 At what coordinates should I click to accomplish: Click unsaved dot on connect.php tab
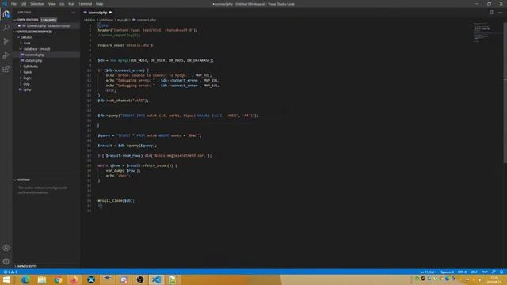110,13
